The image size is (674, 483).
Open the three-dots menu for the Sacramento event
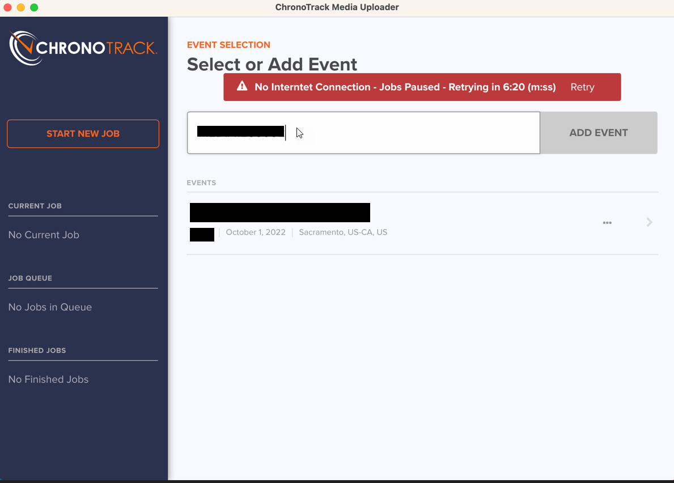607,223
